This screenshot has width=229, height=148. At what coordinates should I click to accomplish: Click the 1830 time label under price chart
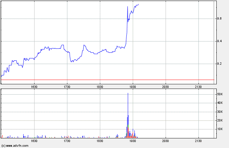(x=100, y=87)
